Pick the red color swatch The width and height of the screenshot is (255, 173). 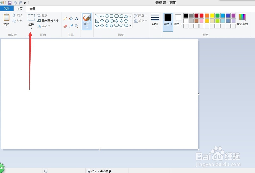pos(202,15)
